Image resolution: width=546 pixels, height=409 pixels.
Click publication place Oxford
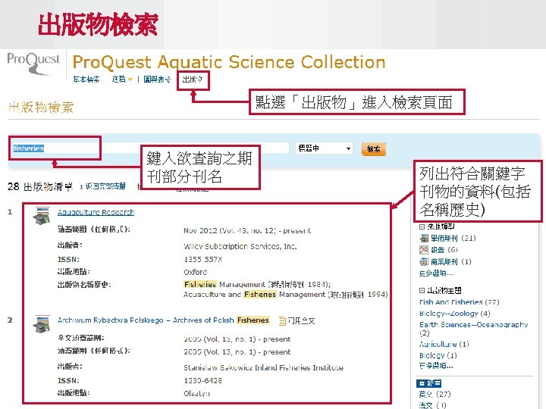point(196,272)
